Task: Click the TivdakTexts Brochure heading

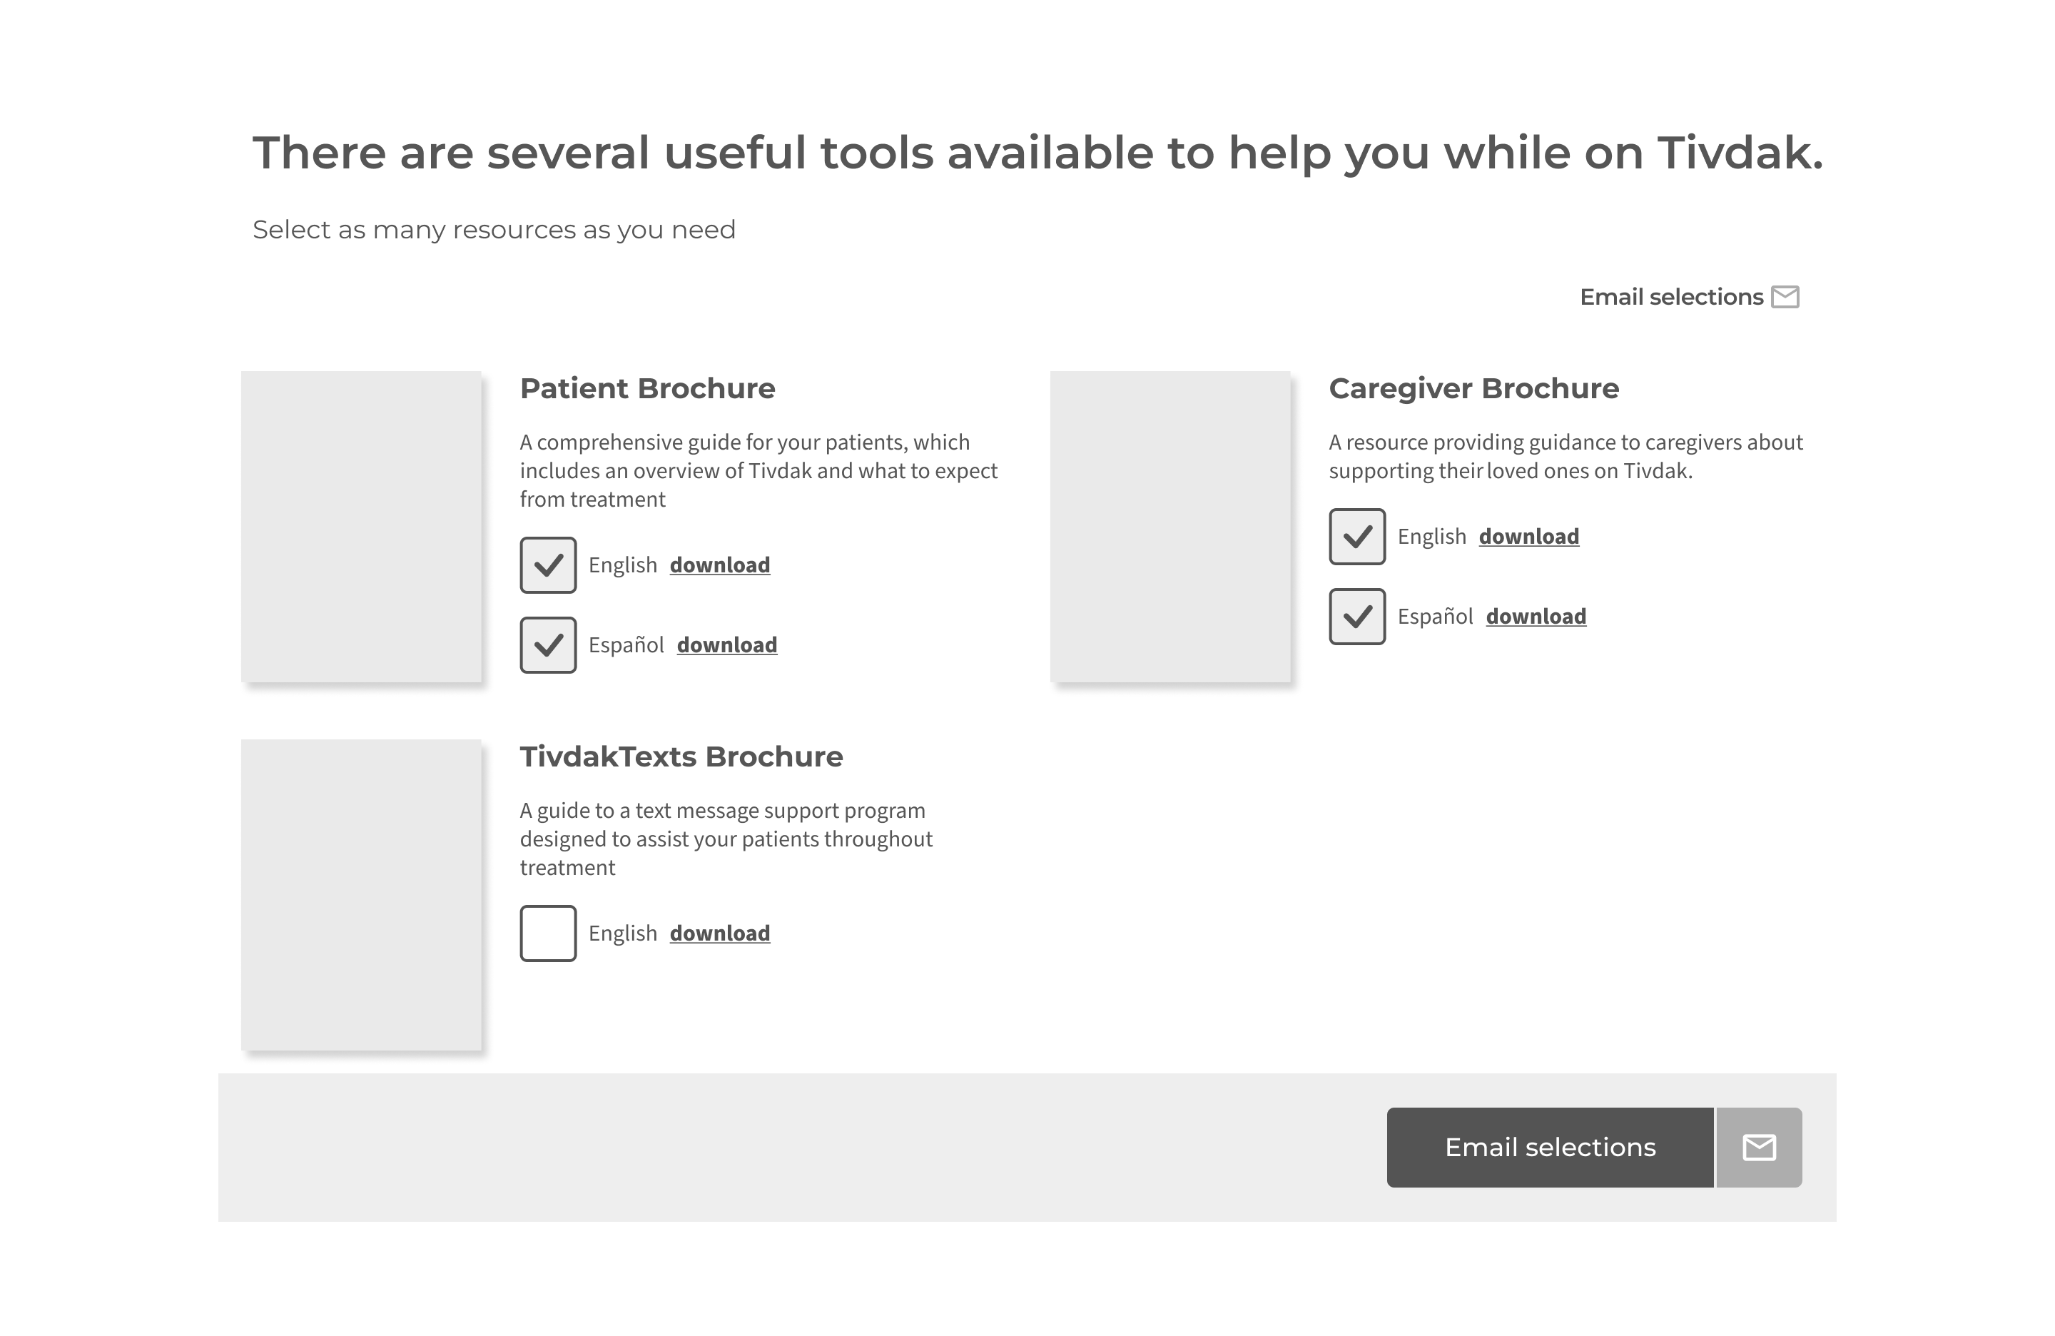Action: (681, 756)
